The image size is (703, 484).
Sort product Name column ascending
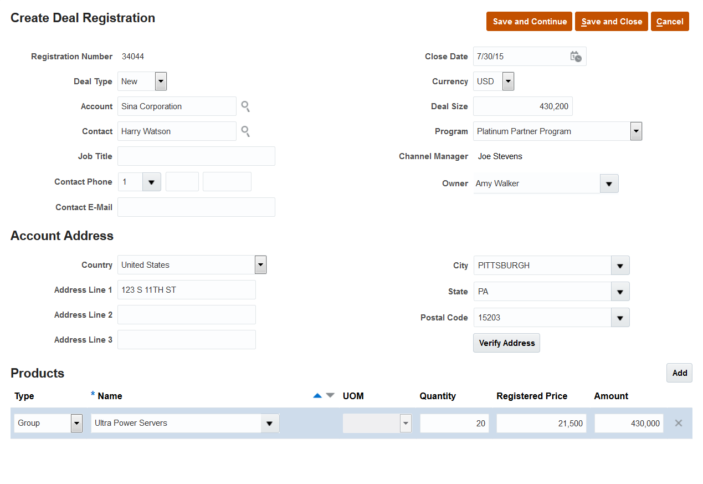(x=317, y=396)
